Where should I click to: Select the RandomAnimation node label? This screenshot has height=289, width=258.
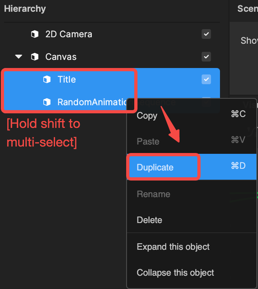92,102
